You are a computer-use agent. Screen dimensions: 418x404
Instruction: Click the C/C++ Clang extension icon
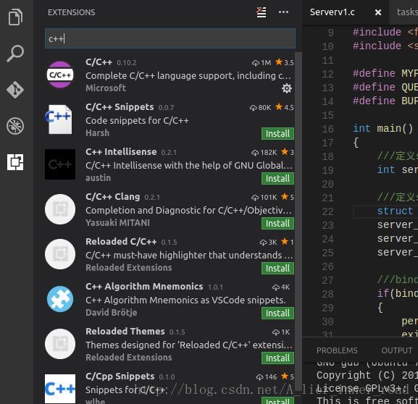point(60,209)
